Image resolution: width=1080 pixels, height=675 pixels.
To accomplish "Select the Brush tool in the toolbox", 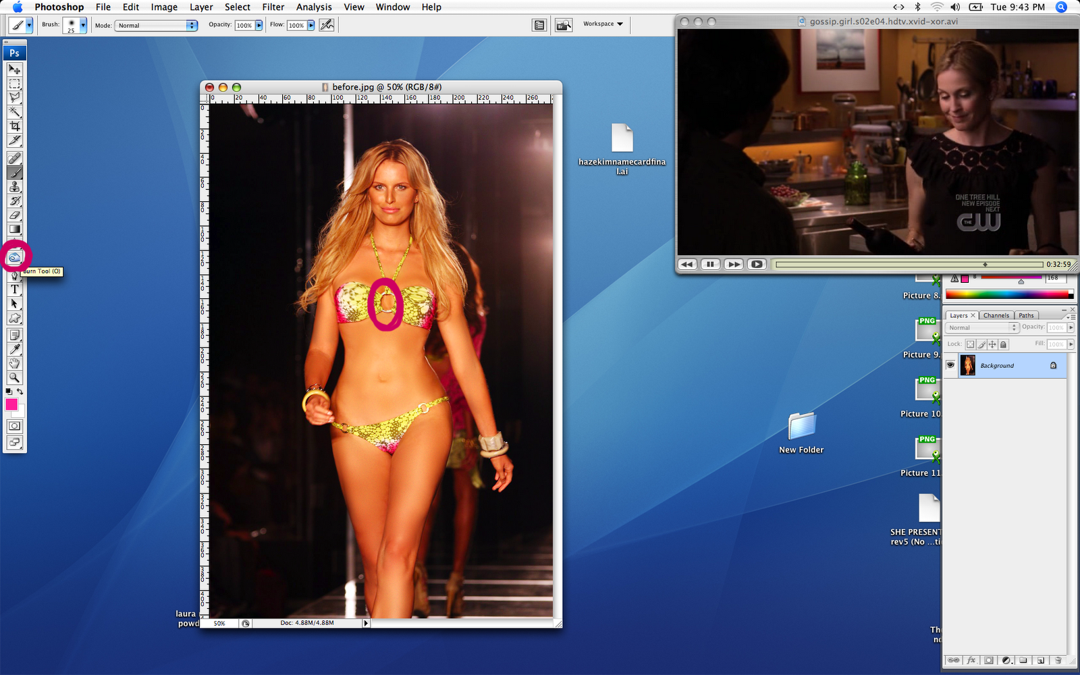I will [14, 173].
